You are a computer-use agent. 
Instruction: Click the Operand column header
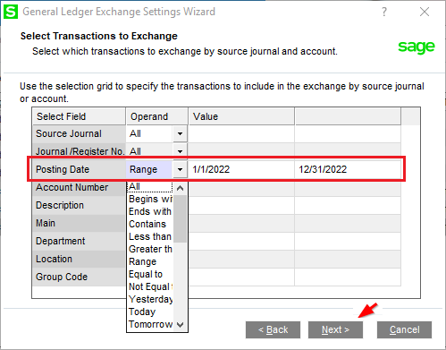click(x=157, y=116)
